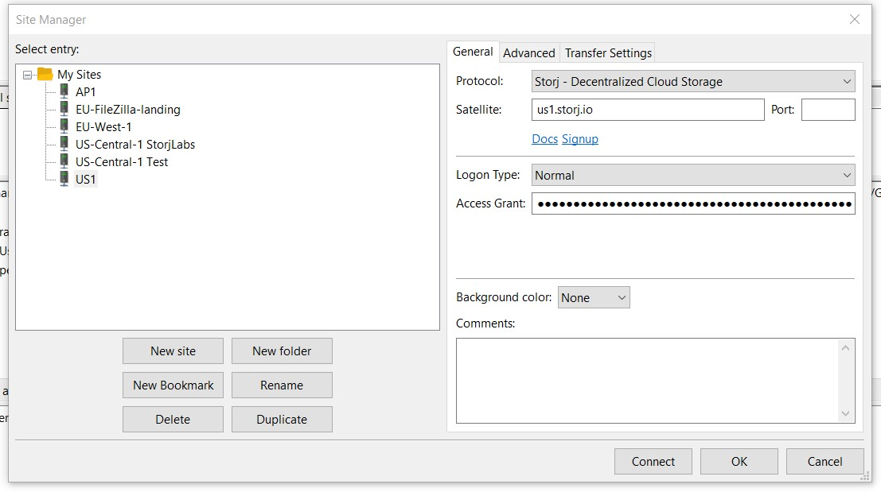The height and width of the screenshot is (492, 881).
Task: Select the AP1 site entry
Action: [x=85, y=92]
